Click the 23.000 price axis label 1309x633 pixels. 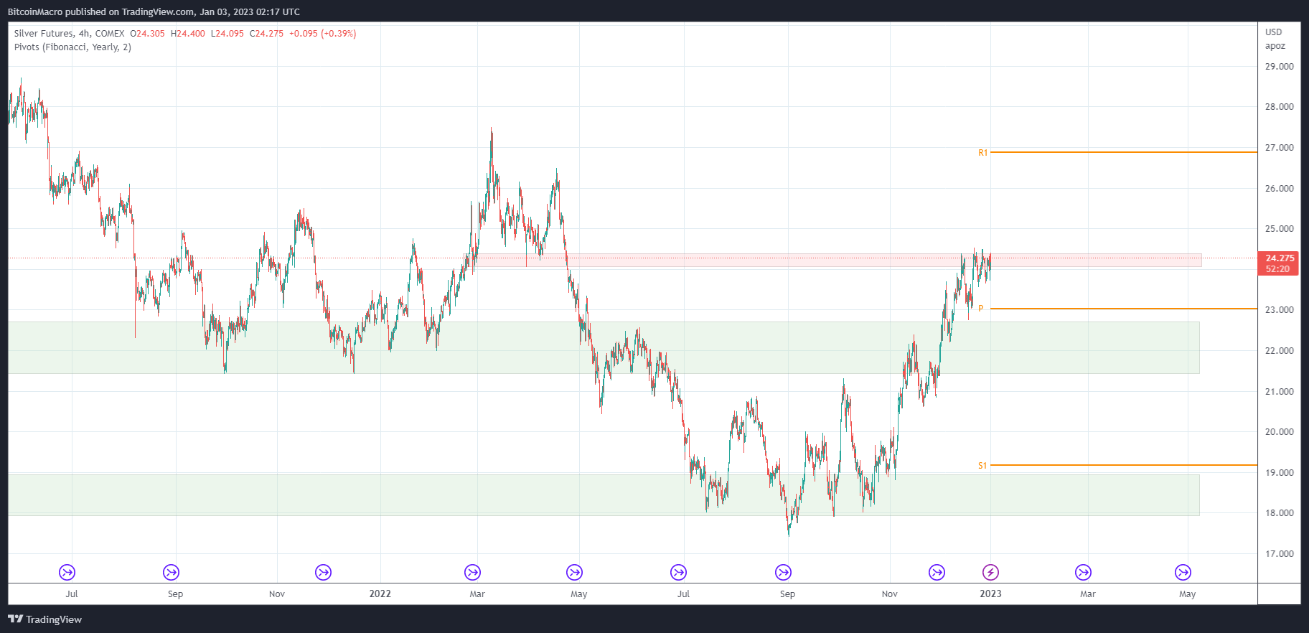(1280, 310)
